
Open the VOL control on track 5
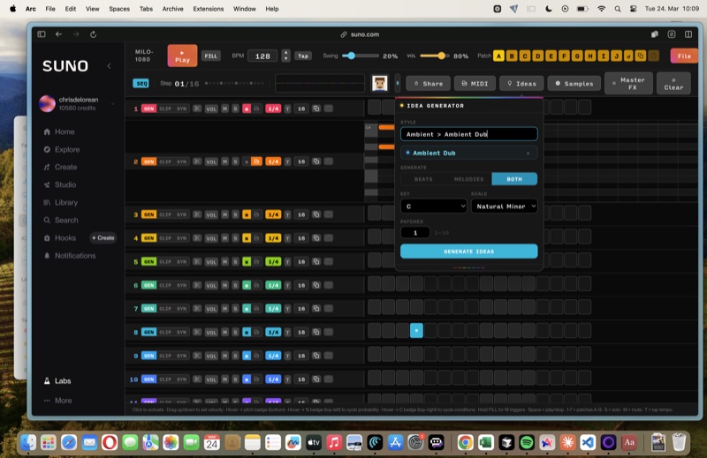coord(211,261)
